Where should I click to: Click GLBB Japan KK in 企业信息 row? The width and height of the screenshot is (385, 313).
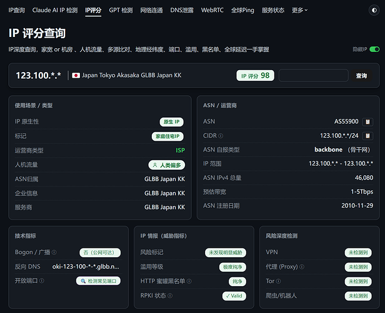point(165,193)
